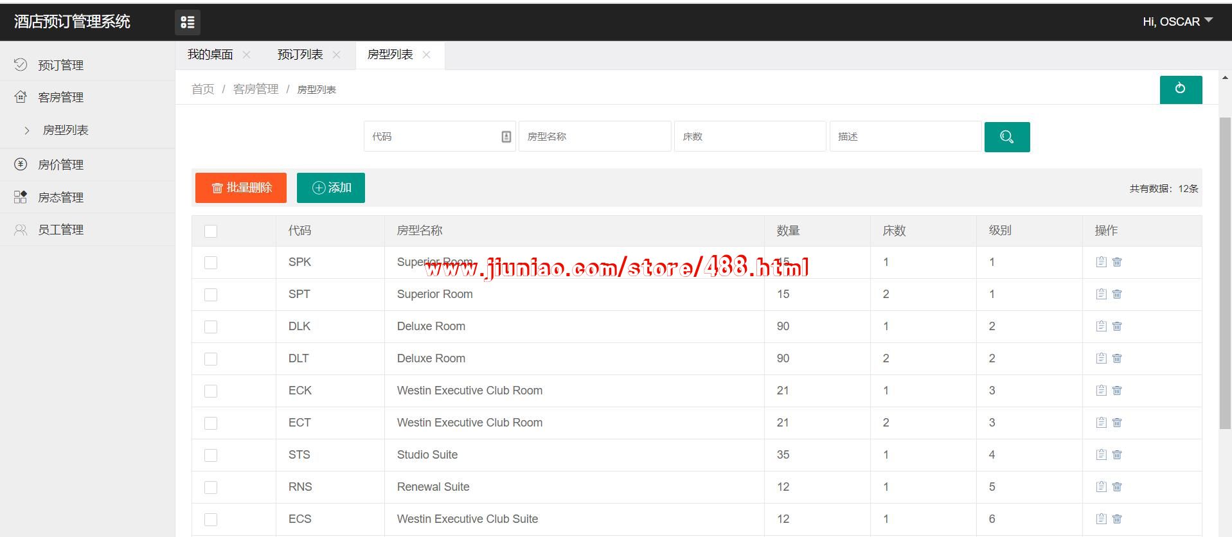Image resolution: width=1232 pixels, height=537 pixels.
Task: Click edit icon for SPK row
Action: coord(1101,262)
